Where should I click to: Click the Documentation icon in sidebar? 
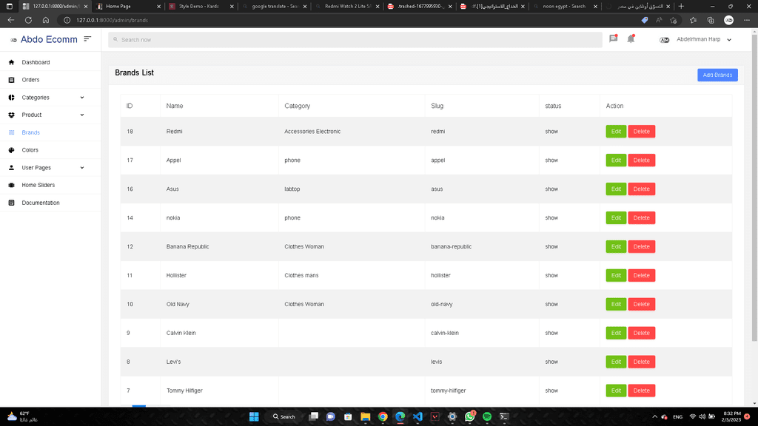pos(12,203)
